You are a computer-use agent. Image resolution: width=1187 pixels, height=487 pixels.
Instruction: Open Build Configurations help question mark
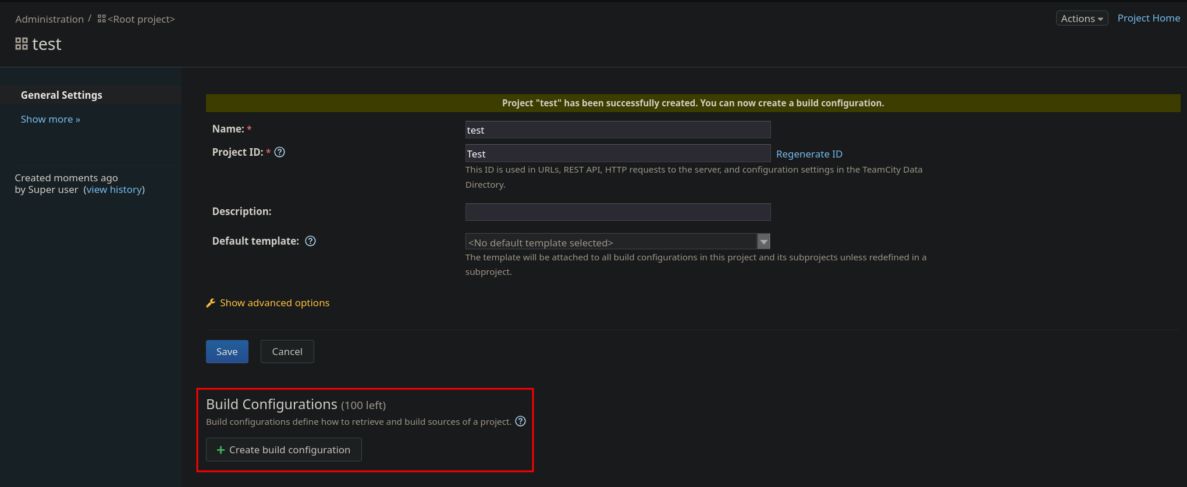(x=521, y=421)
